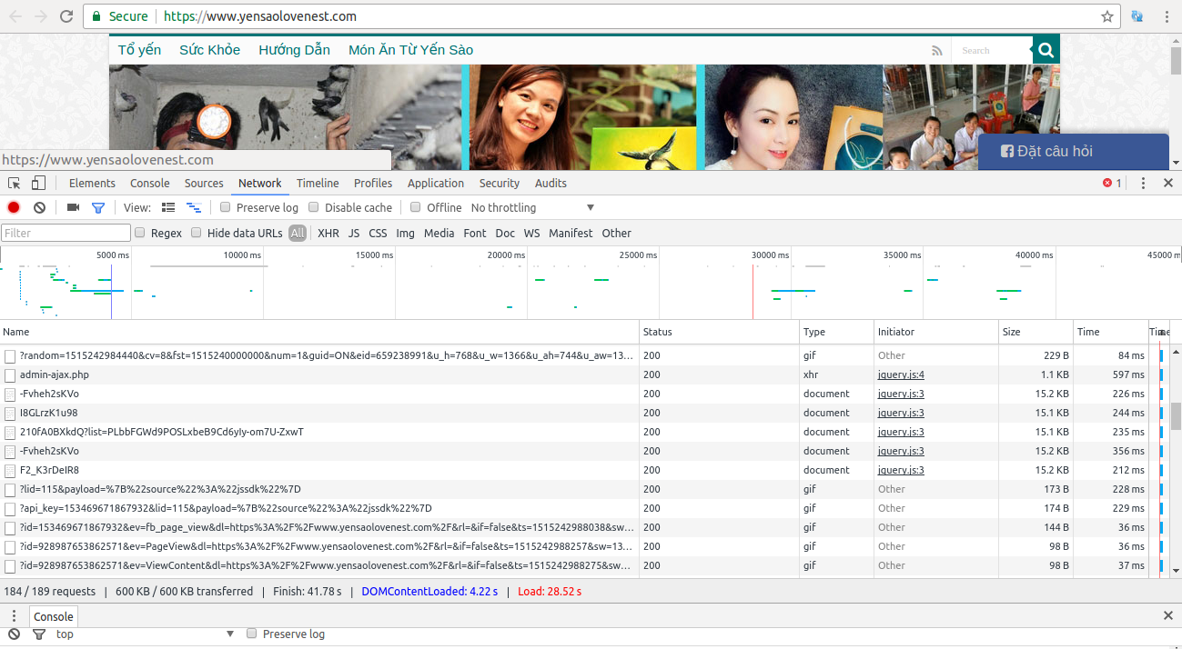Screen dimensions: 1182x649
Task: Filter requests by Font type
Action: point(475,233)
